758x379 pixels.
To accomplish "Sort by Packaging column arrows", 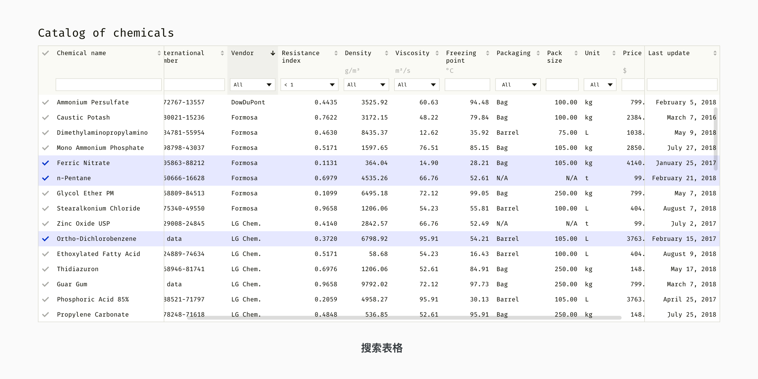I will pyautogui.click(x=538, y=53).
